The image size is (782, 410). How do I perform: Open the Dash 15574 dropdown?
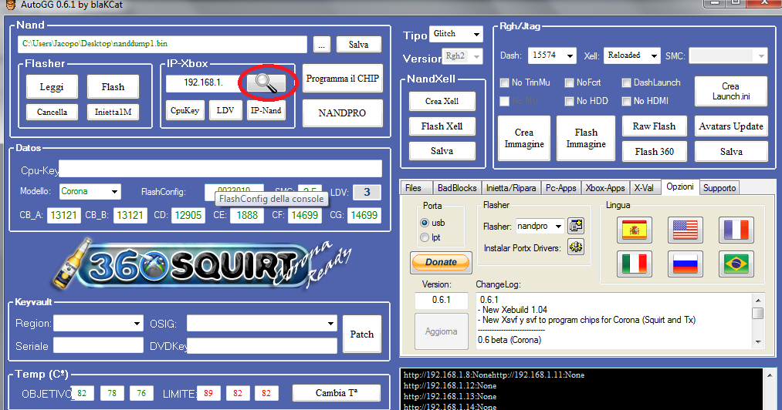552,55
